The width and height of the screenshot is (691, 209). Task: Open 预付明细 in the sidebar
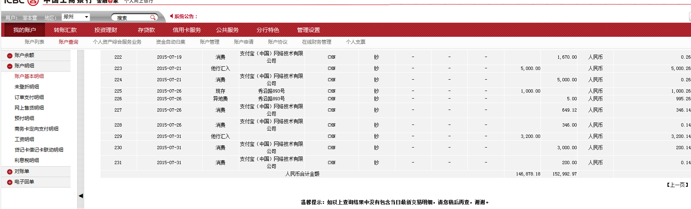tap(24, 118)
